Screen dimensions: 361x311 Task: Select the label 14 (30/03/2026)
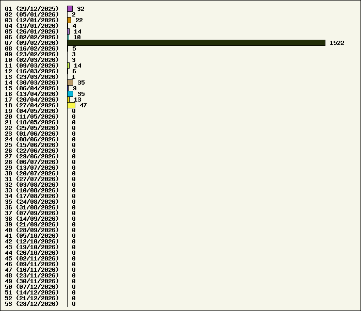(31, 83)
